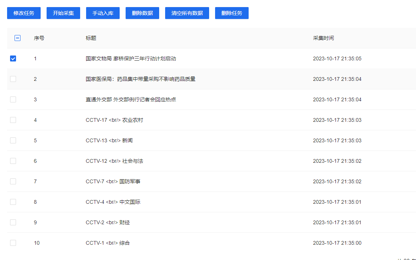
Task: Click the 标题 column header
Action: click(x=91, y=38)
